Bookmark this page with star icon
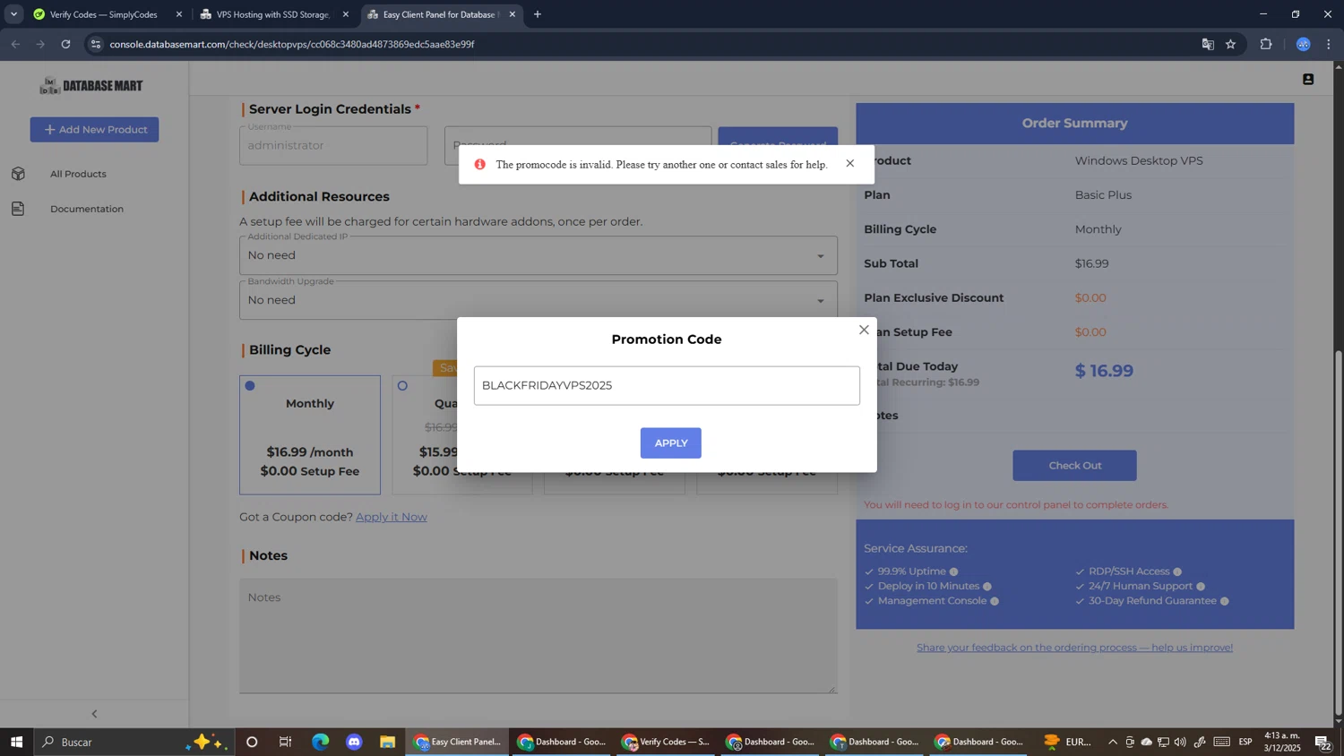1344x756 pixels. click(x=1231, y=44)
